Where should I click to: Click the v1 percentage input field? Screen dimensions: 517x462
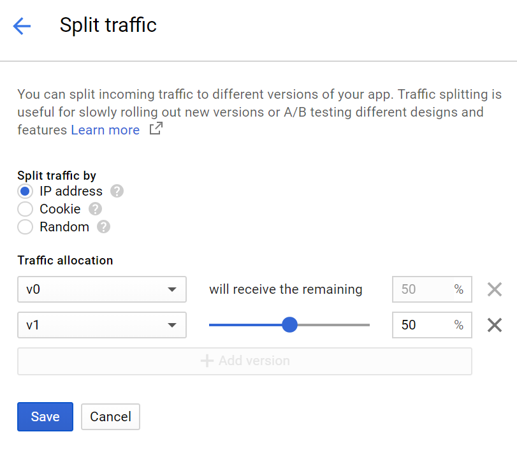(421, 325)
